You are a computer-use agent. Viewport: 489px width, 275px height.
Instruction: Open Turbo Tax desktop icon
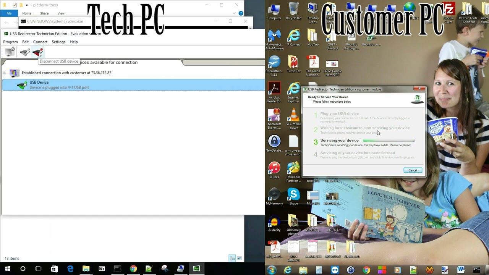tap(293, 64)
